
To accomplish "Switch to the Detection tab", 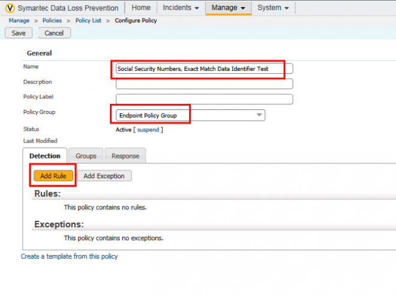I will (45, 156).
